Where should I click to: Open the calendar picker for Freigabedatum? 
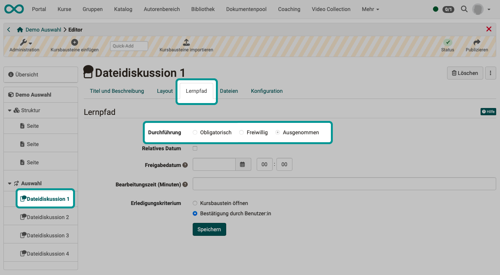pyautogui.click(x=243, y=164)
